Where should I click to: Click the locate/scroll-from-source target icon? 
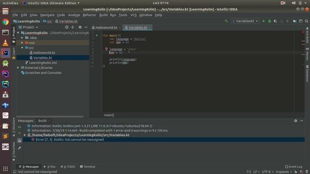tap(67, 27)
